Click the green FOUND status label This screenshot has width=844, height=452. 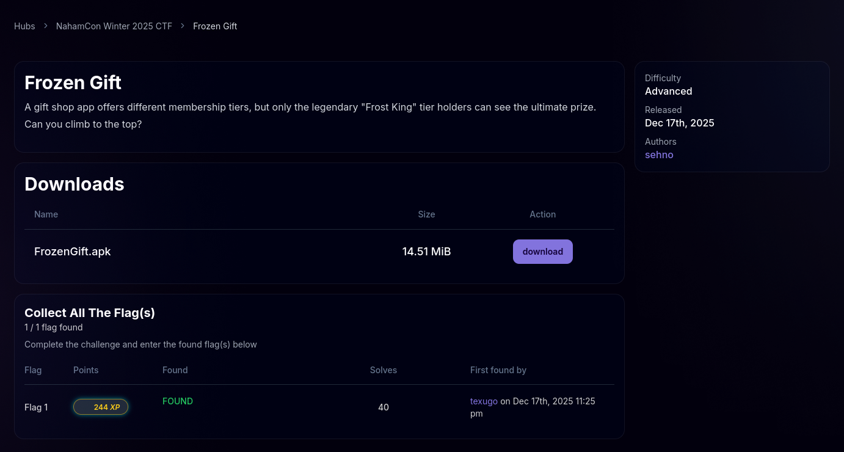[x=178, y=401]
